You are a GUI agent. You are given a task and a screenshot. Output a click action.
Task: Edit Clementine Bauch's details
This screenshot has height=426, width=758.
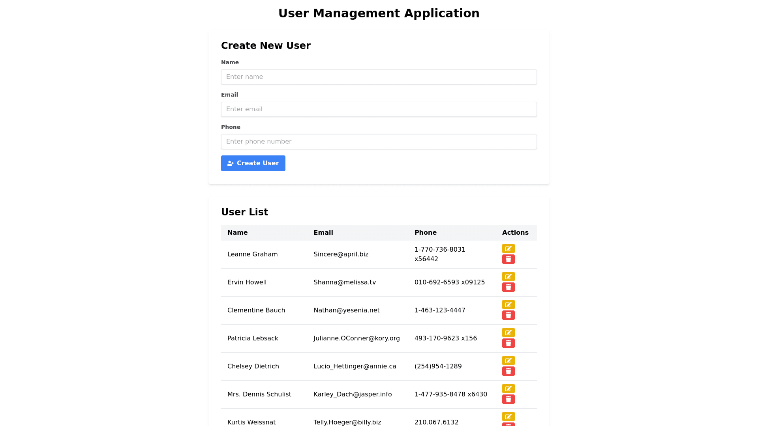pyautogui.click(x=508, y=305)
